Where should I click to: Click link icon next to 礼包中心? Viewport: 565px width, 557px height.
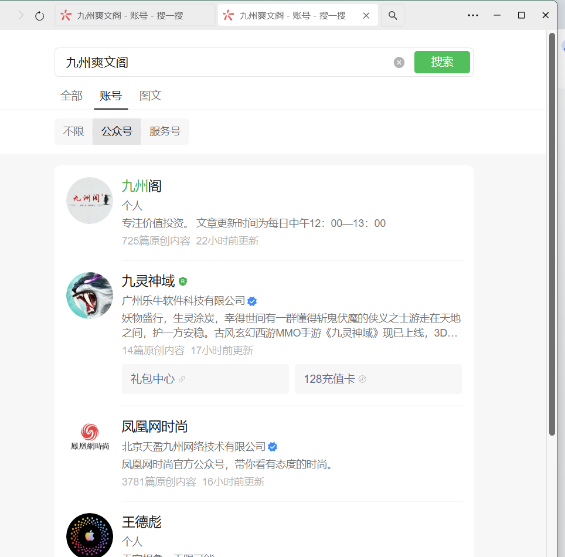click(182, 379)
